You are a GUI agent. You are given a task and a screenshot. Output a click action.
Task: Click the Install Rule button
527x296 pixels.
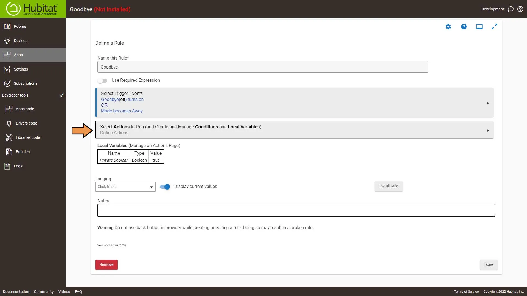(x=389, y=186)
